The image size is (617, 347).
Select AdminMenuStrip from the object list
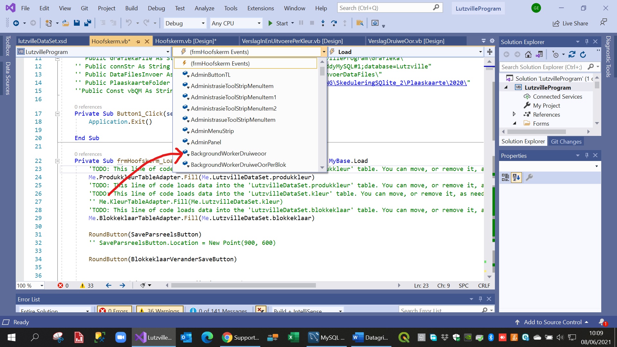(x=212, y=131)
